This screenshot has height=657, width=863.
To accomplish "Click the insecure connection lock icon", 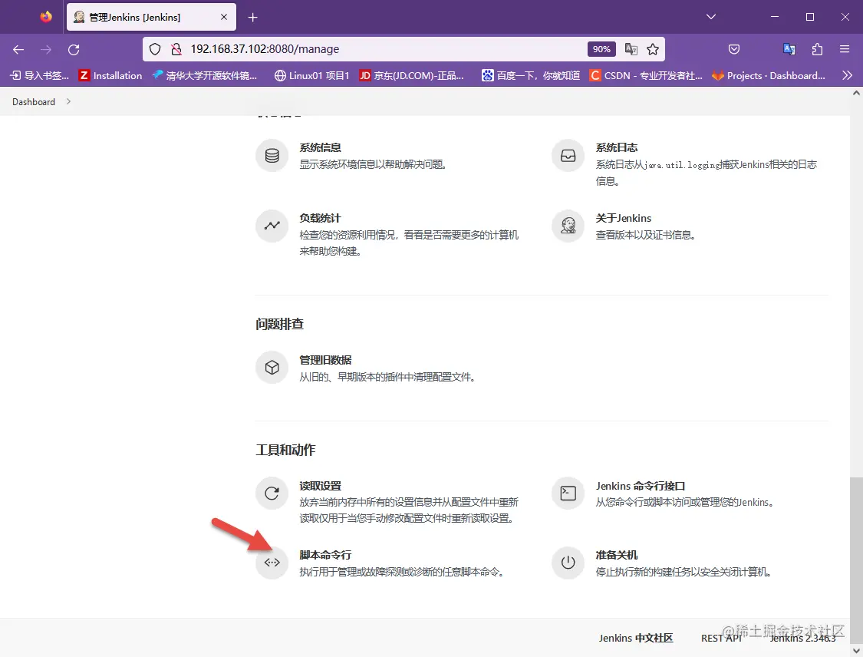I will click(176, 49).
